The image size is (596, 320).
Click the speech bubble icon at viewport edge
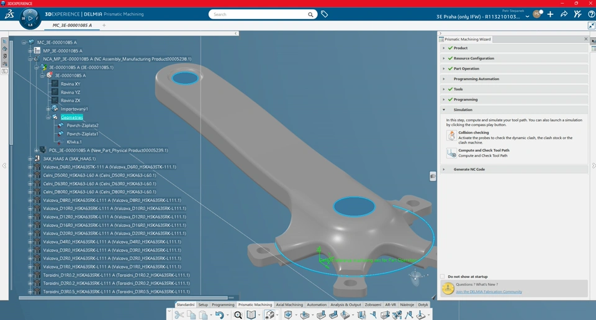433,176
